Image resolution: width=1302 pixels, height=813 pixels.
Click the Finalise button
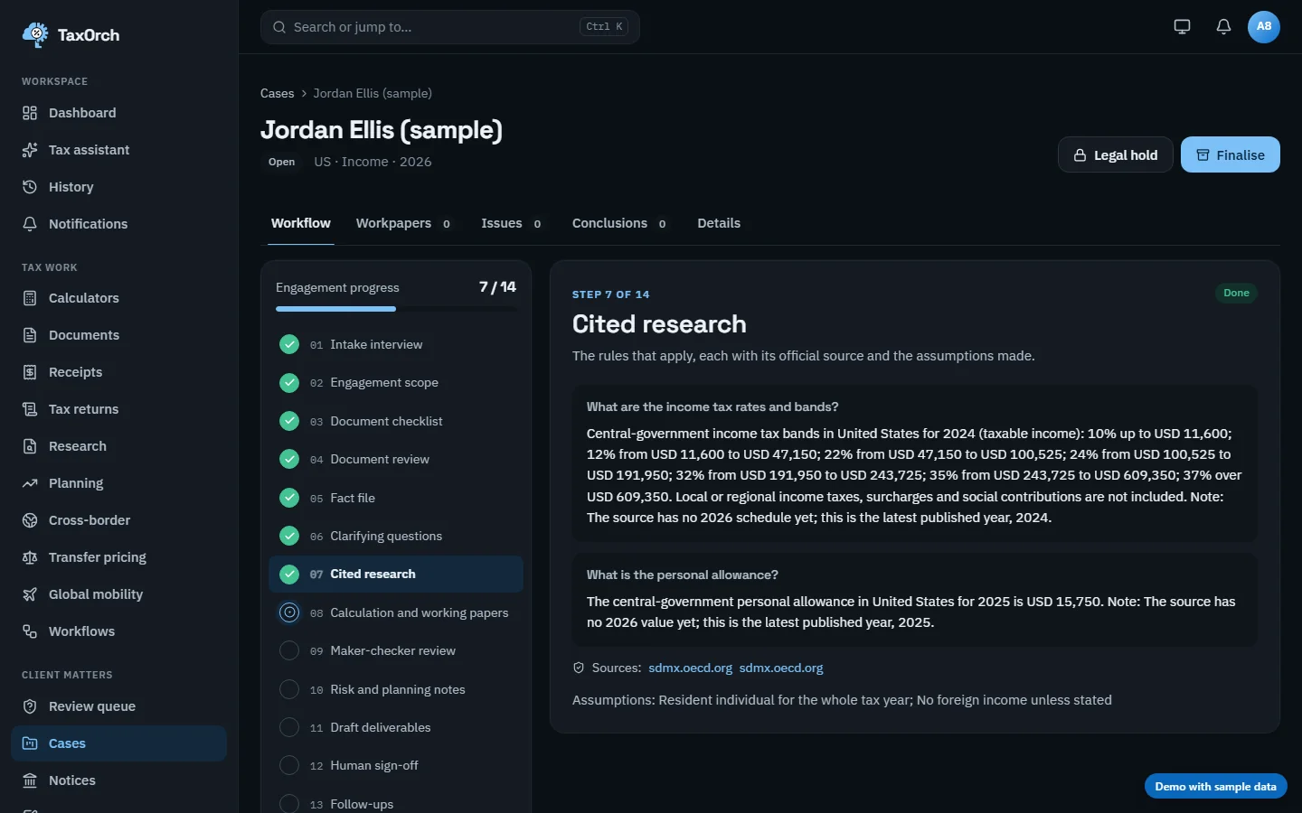[x=1231, y=154]
